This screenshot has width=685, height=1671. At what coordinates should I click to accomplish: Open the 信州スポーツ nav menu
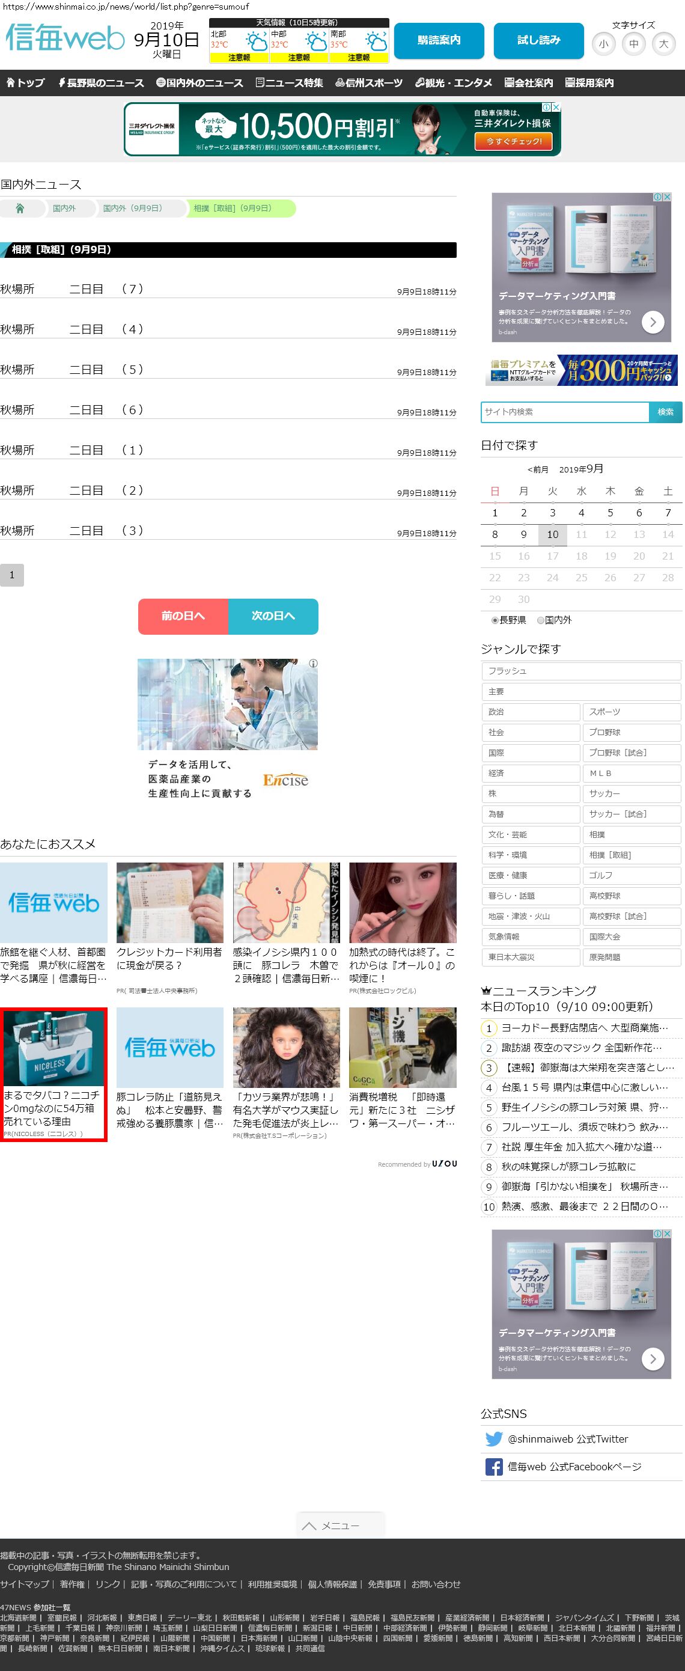[369, 83]
